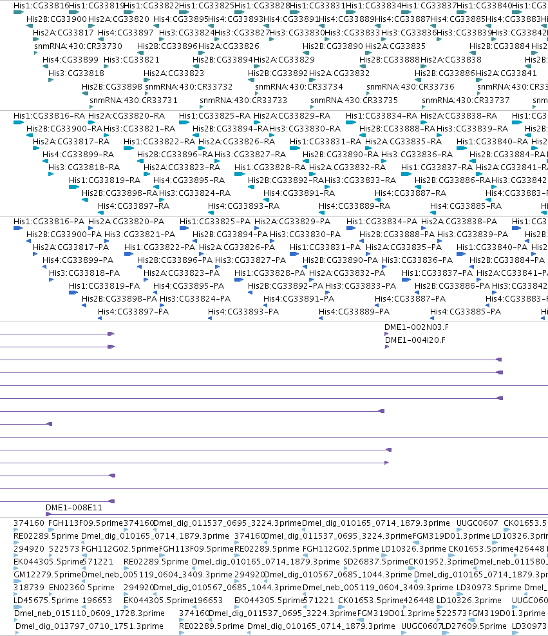The image size is (548, 636).
Task: Open gene His1:CG33825 label
Action: (206, 6)
